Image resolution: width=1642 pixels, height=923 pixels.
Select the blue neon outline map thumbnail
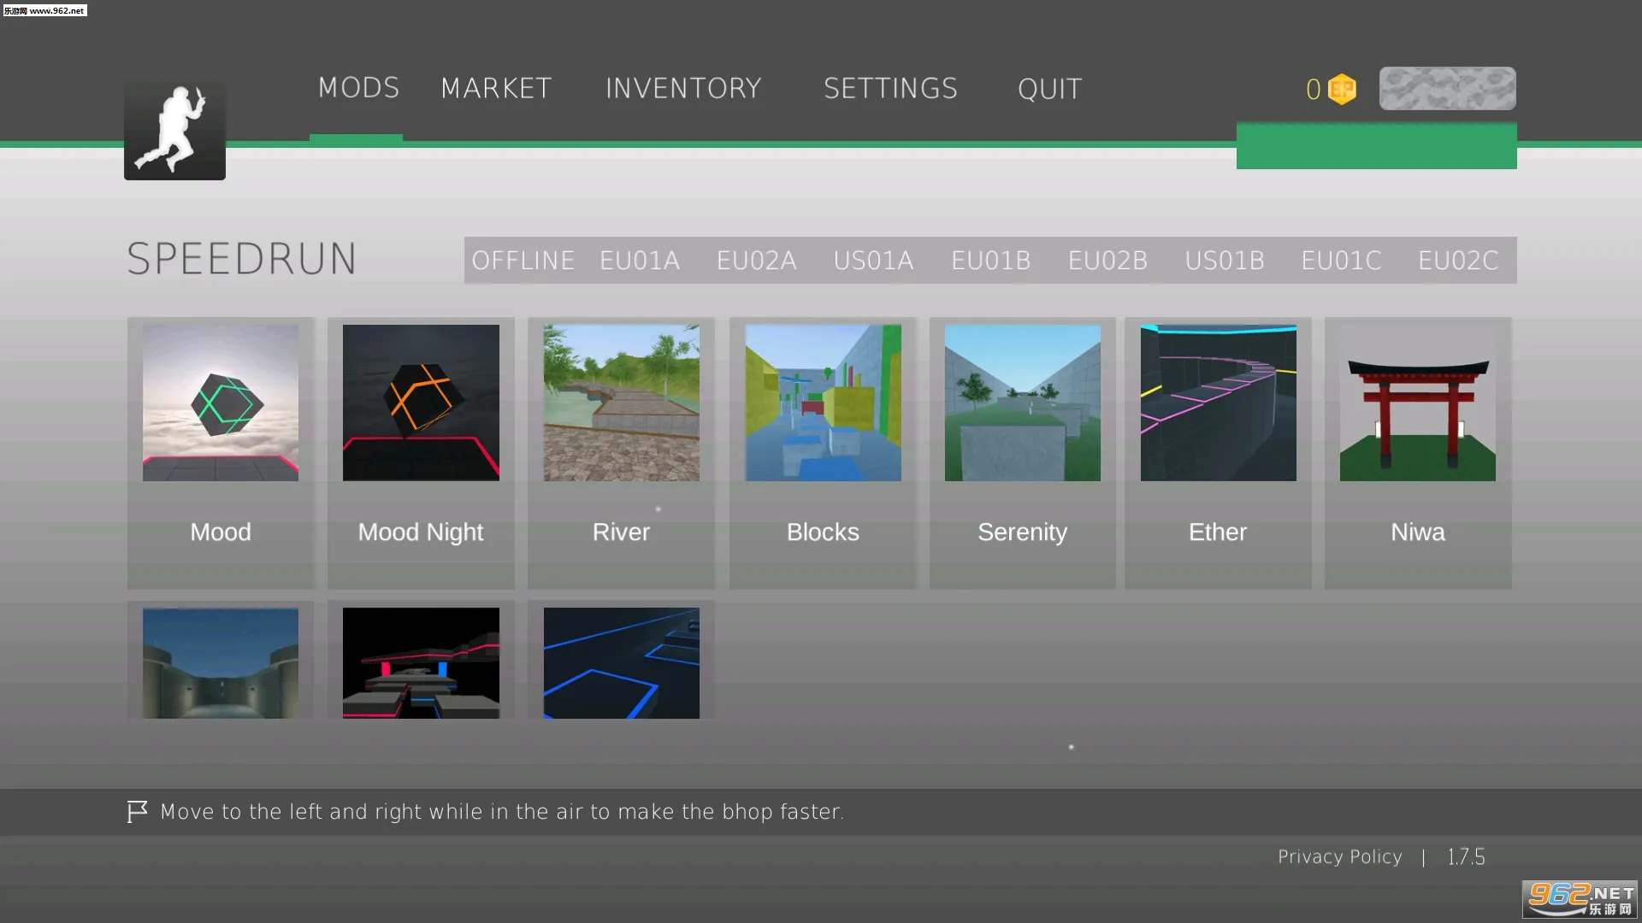point(621,662)
